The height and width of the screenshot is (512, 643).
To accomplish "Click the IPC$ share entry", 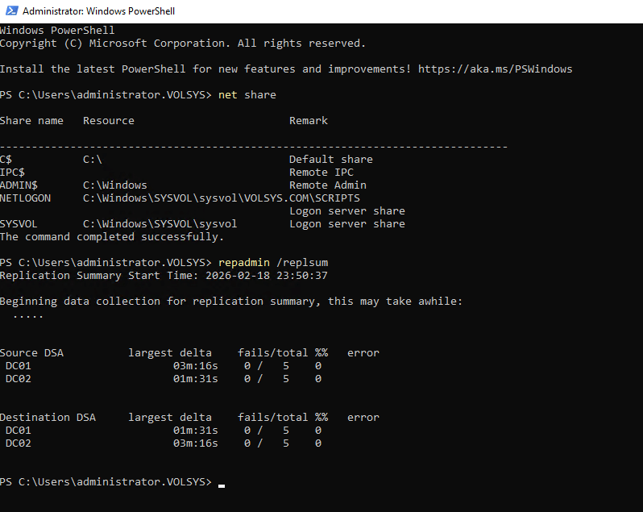I will click(x=12, y=173).
